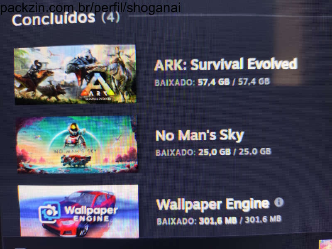Select the No Man's Sky title
332x249 pixels.
pyautogui.click(x=200, y=136)
